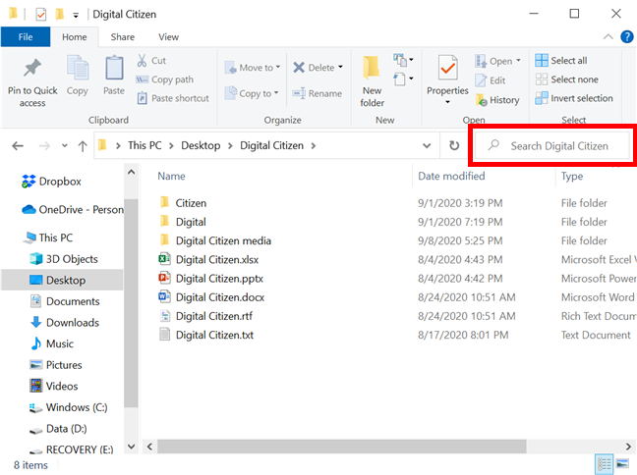Create a New folder from ribbon

[372, 81]
